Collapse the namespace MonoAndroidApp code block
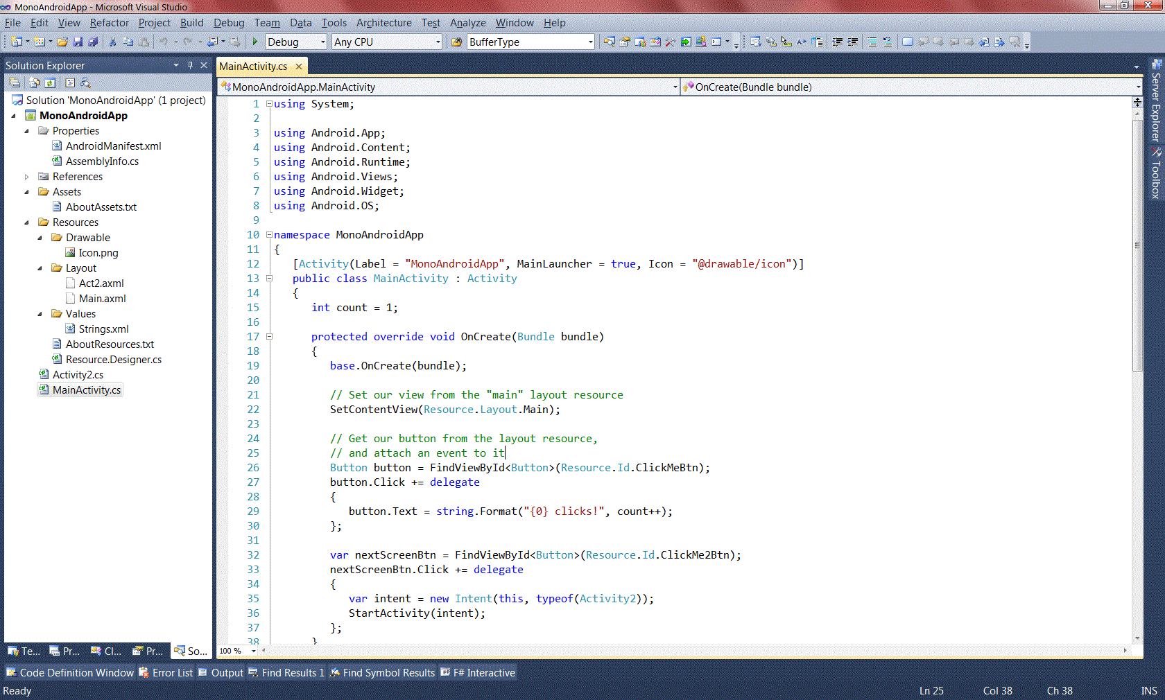 [269, 235]
